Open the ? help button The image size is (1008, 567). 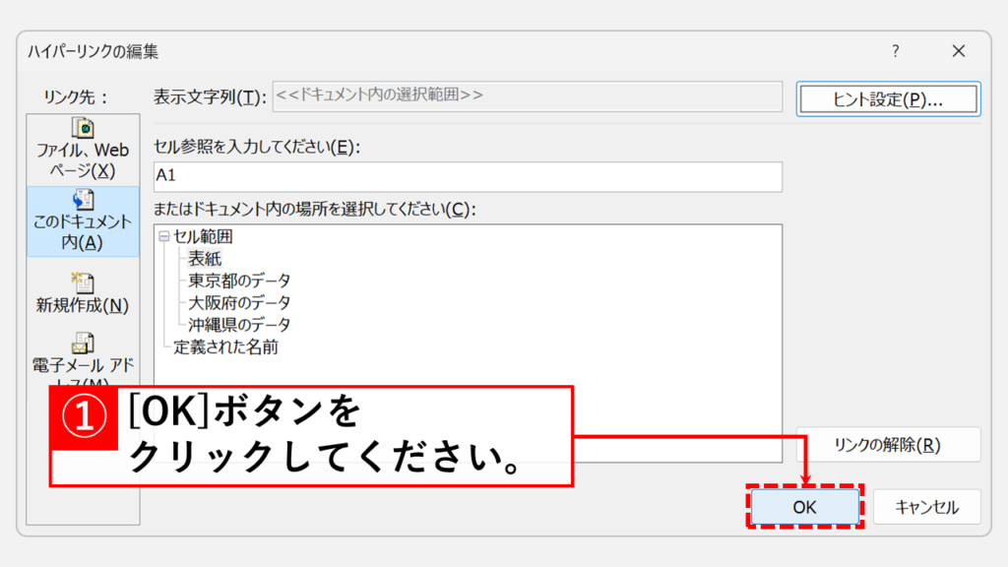click(x=896, y=51)
